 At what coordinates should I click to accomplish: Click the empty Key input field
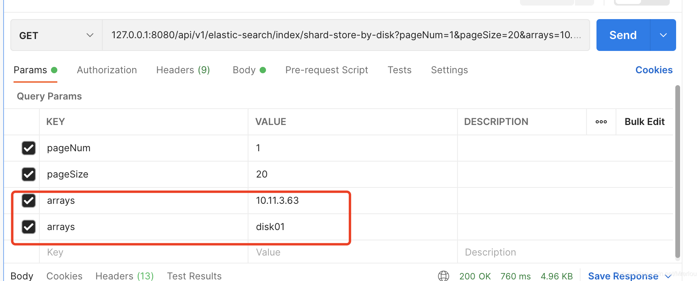144,252
